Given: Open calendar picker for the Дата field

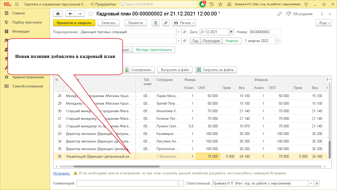Looking at the screenshot, I should click(231, 32).
